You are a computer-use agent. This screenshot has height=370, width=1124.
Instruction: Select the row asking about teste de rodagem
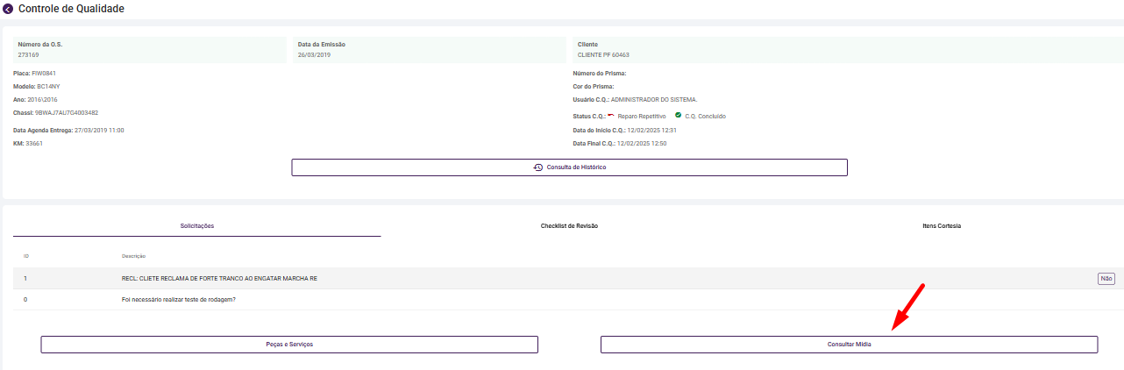568,300
